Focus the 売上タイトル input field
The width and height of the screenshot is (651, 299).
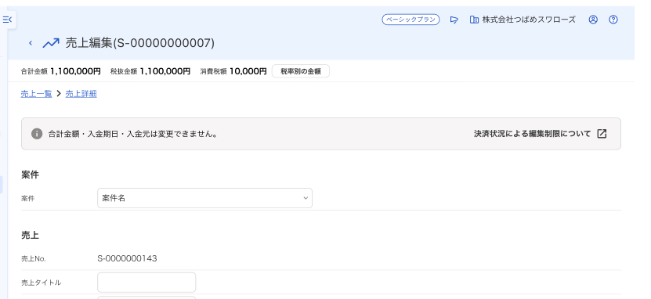[146, 283]
